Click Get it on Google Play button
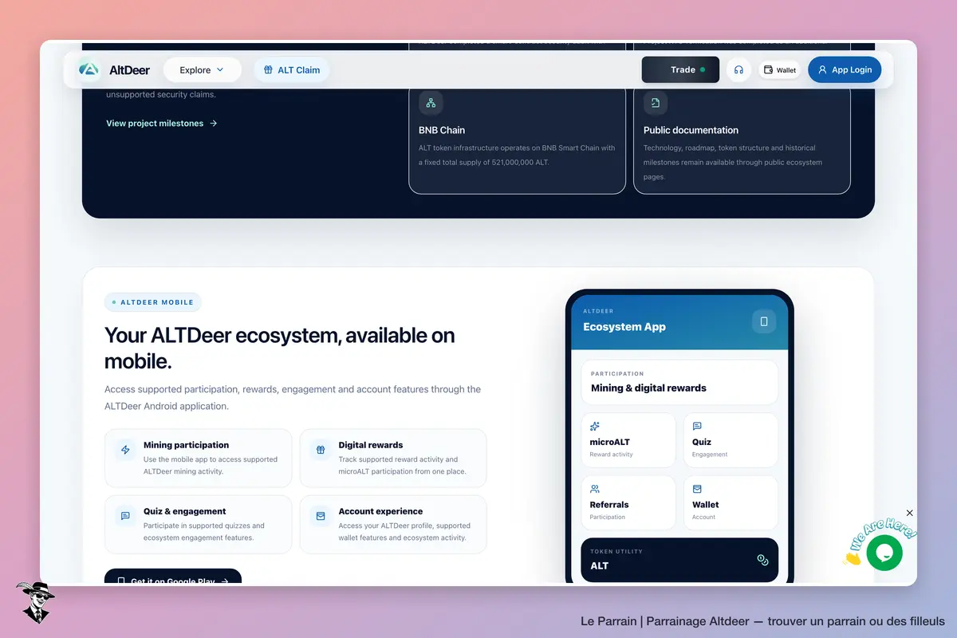 (x=173, y=577)
